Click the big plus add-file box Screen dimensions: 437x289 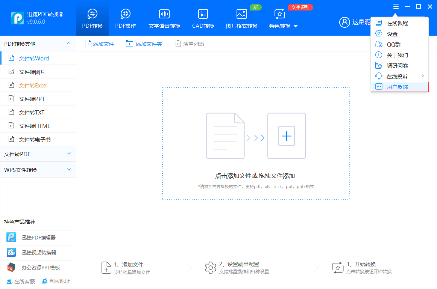(x=287, y=136)
